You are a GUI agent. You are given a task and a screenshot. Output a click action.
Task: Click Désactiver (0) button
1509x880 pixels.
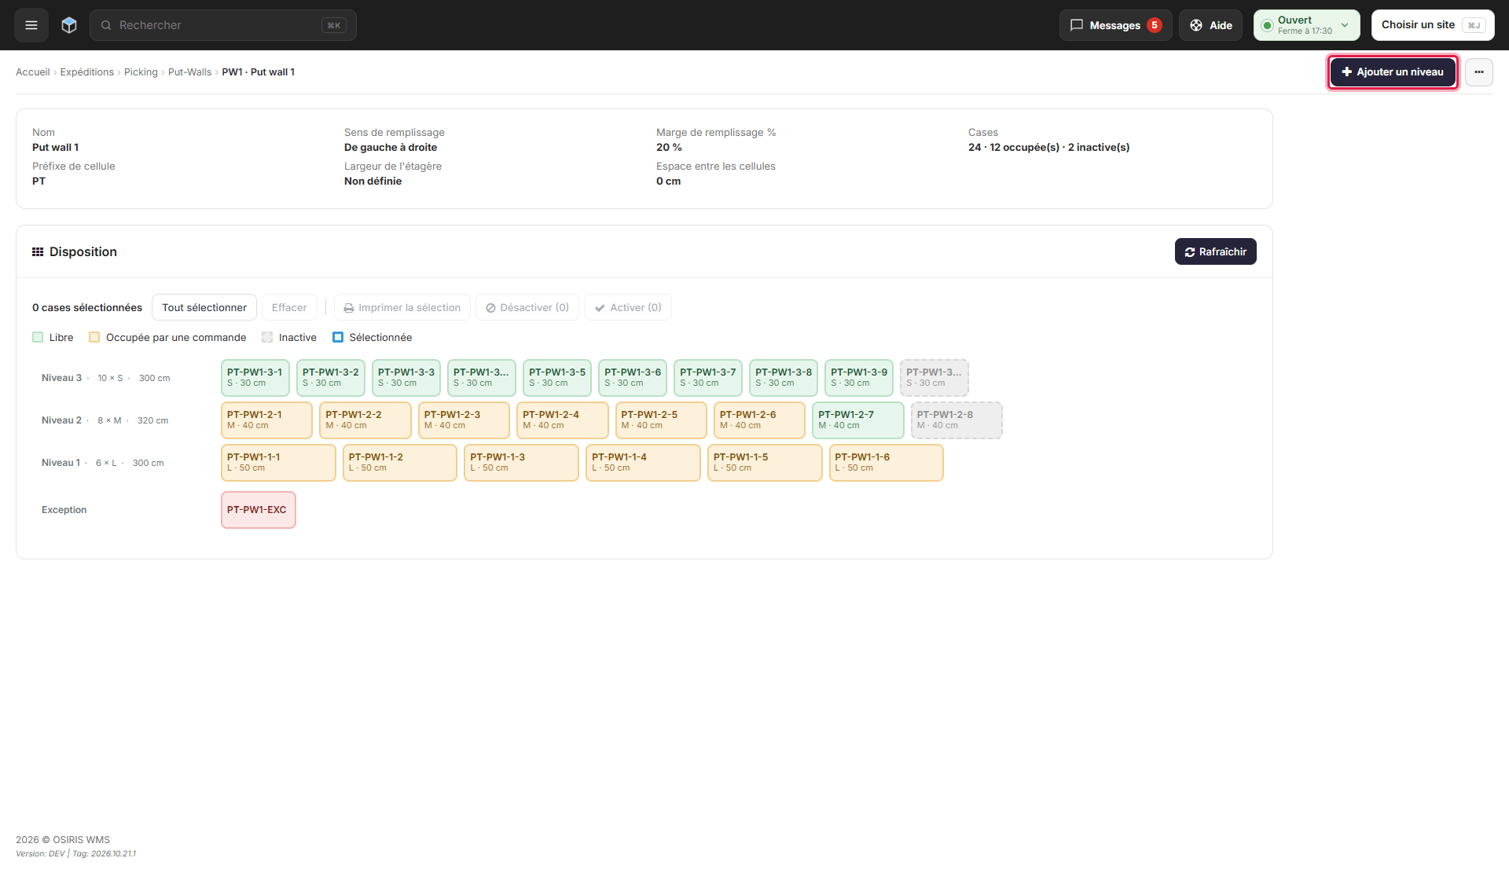[527, 308]
